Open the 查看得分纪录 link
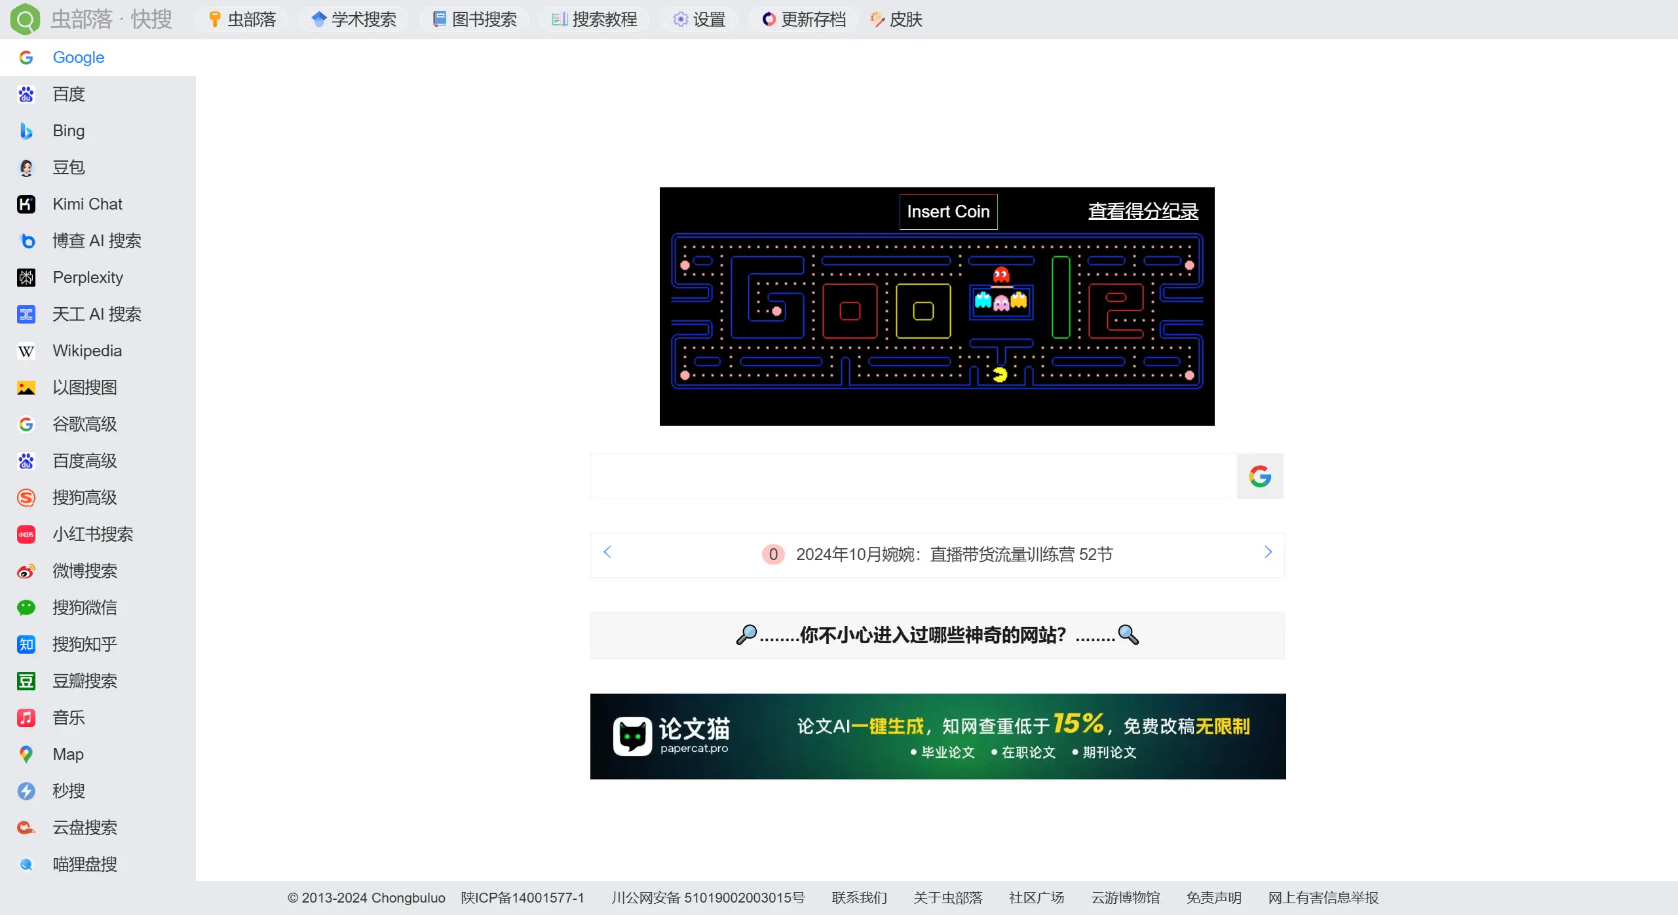This screenshot has height=915, width=1678. (x=1142, y=210)
